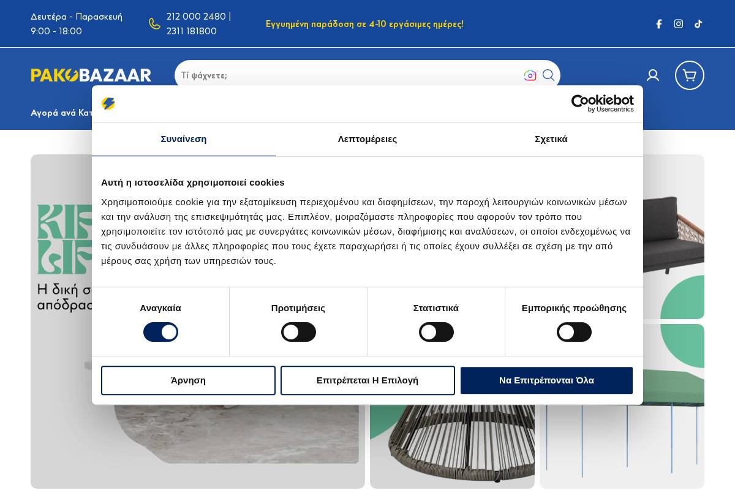
Task: Start image search with camera icon
Action: click(x=530, y=75)
